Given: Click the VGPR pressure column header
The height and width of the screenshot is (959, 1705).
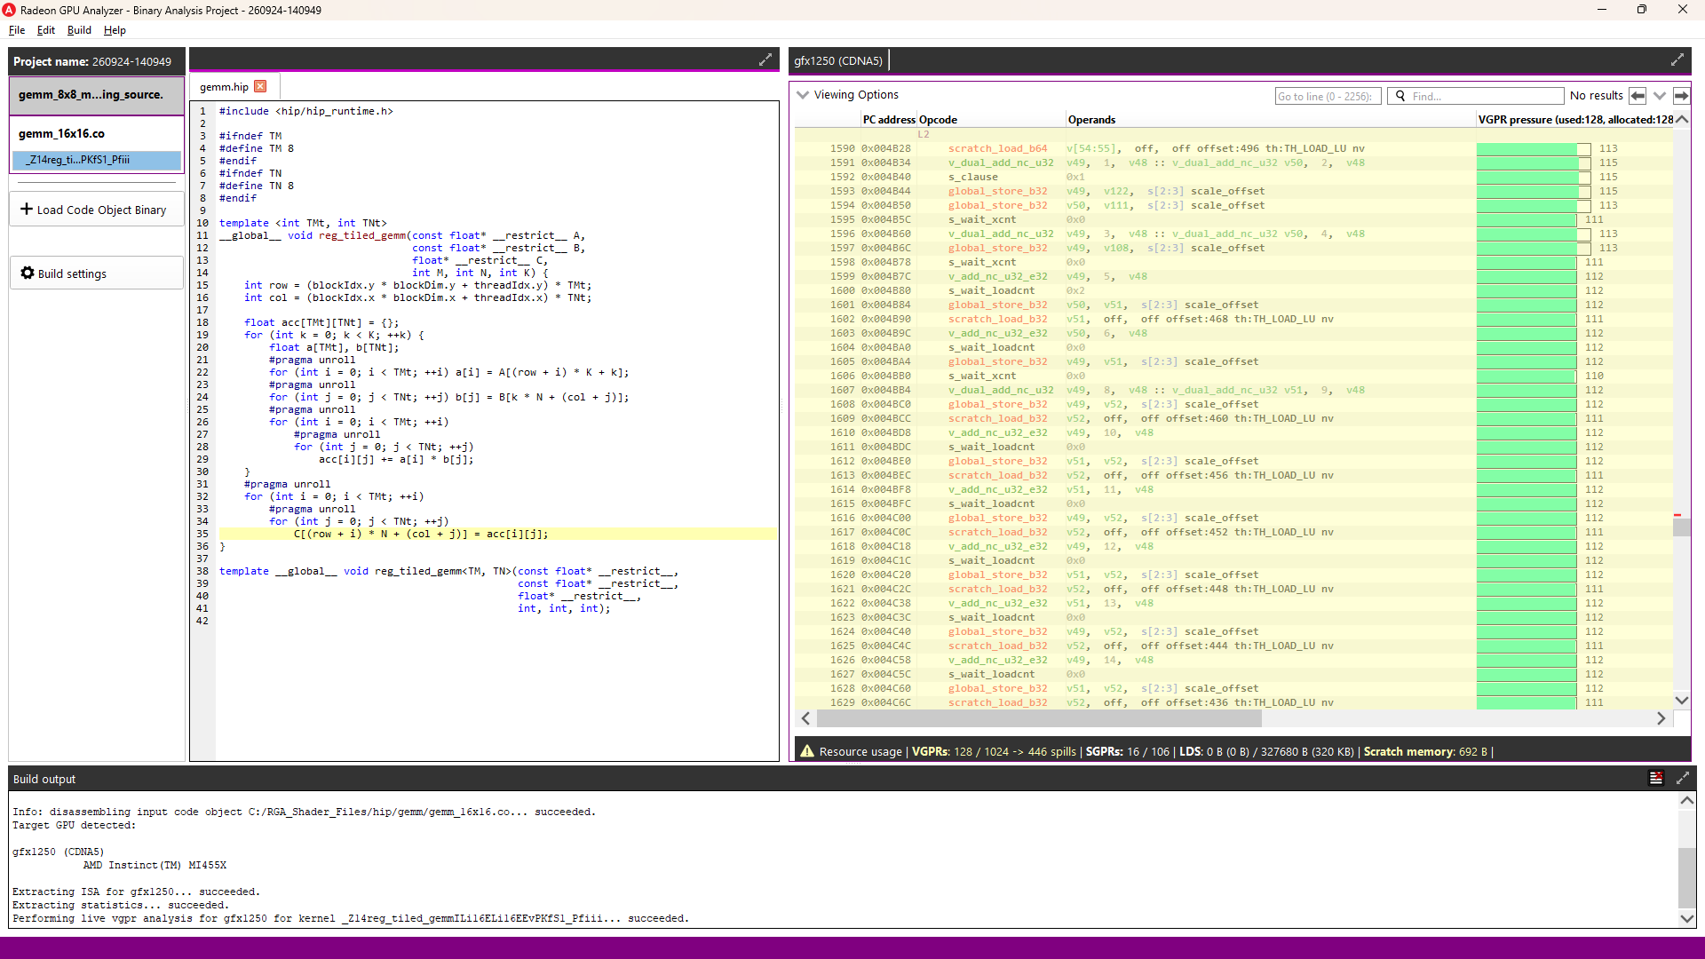Looking at the screenshot, I should coord(1574,120).
